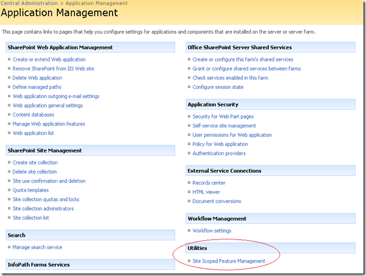Open Document conversions link
This screenshot has width=366, height=276.
tap(217, 201)
